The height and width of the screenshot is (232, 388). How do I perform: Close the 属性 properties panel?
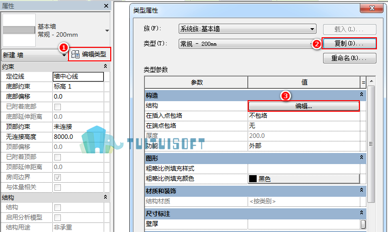tap(106, 6)
